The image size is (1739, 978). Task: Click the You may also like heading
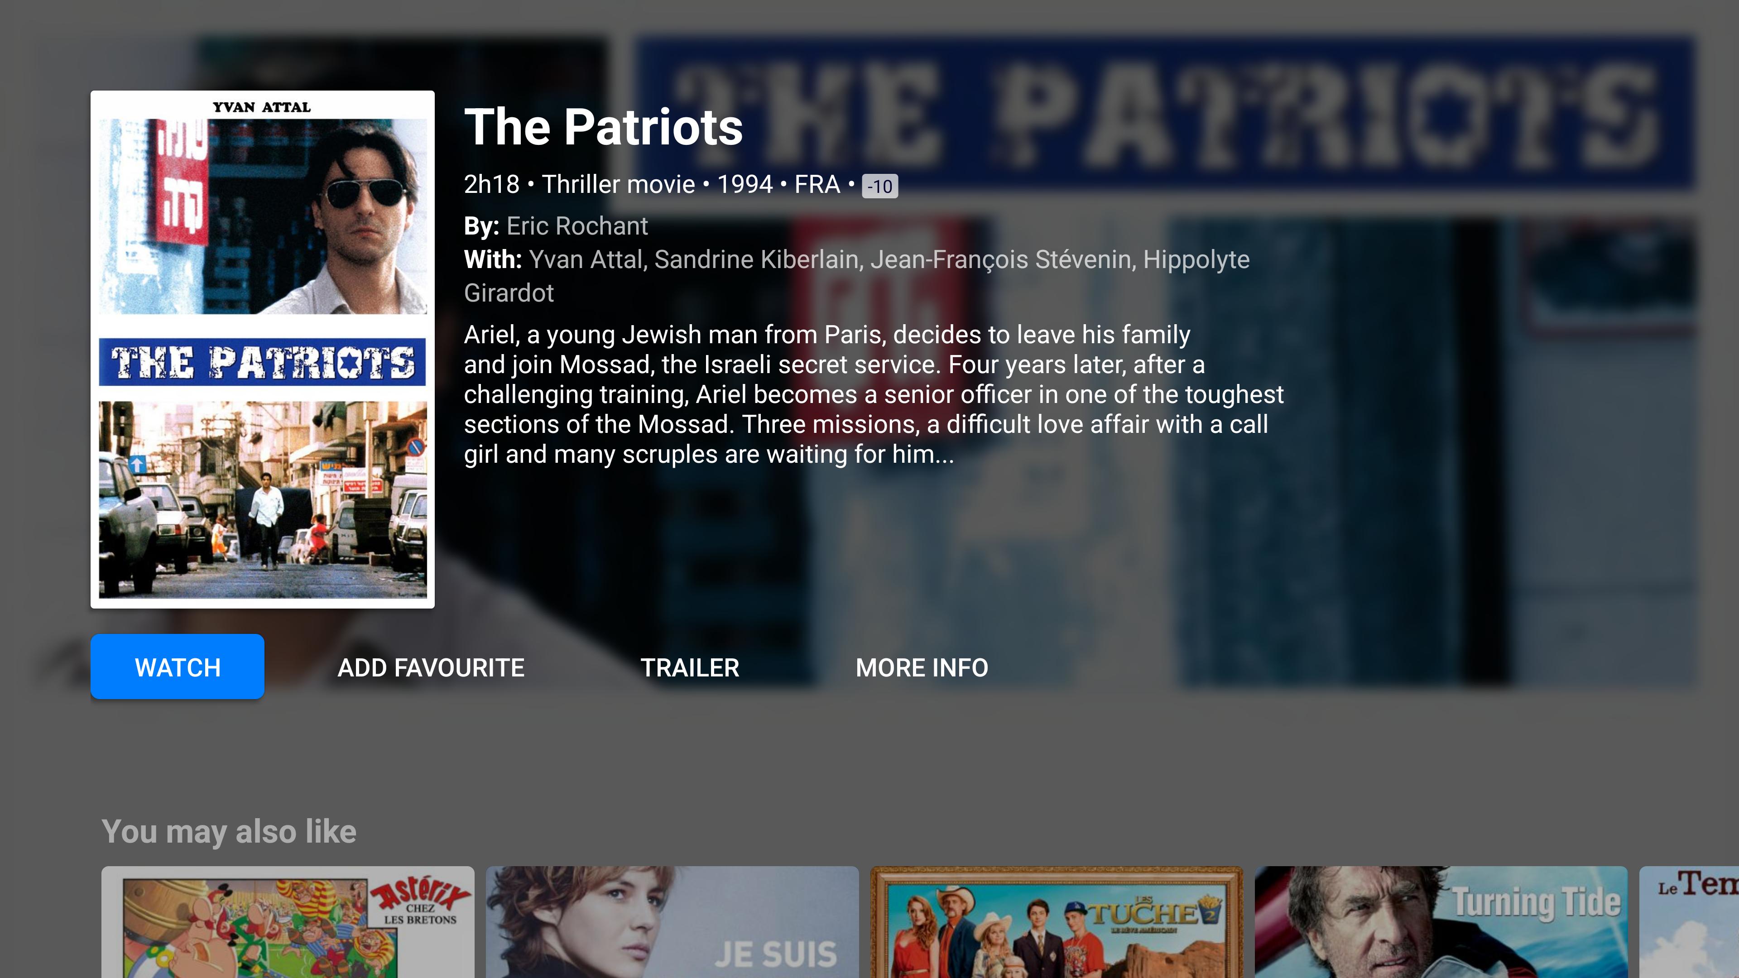(x=229, y=832)
